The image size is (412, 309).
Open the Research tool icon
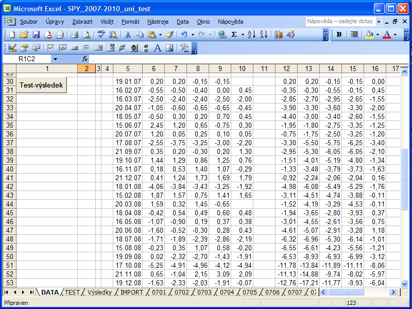[113, 35]
